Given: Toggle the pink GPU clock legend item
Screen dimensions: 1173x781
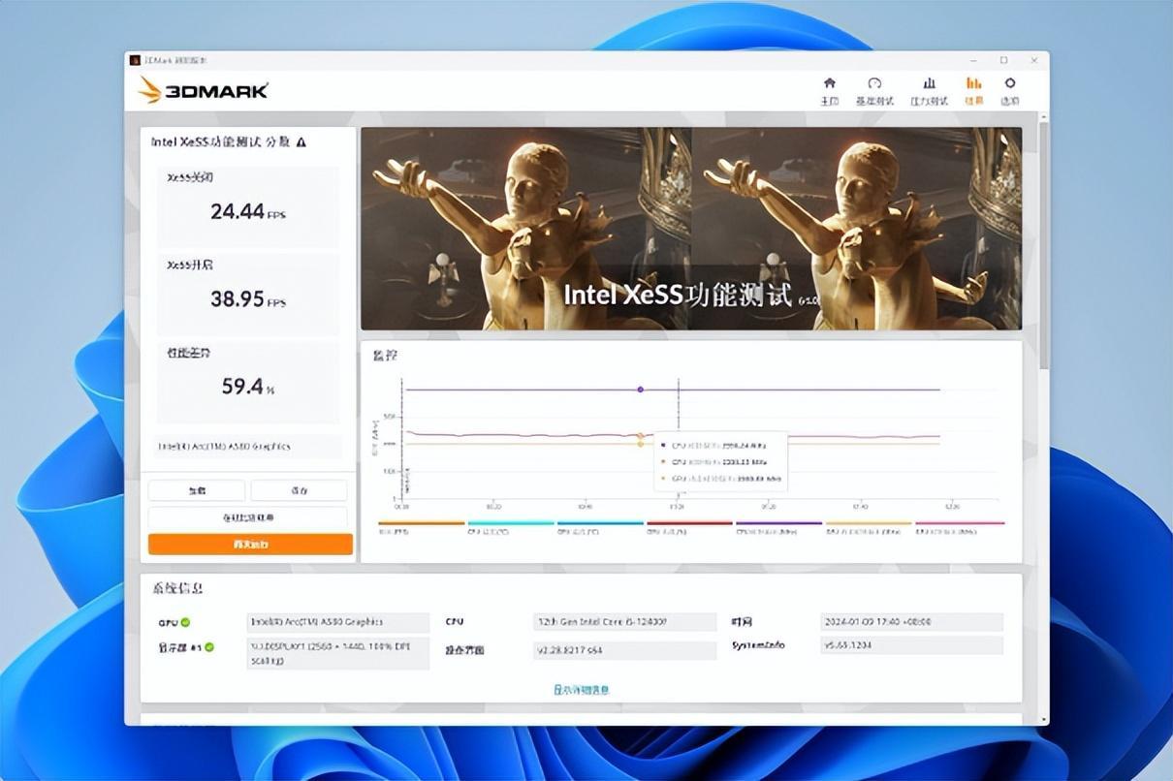Looking at the screenshot, I should pyautogui.click(x=960, y=528).
